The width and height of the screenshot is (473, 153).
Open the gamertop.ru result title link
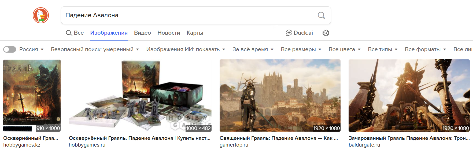click(279, 138)
